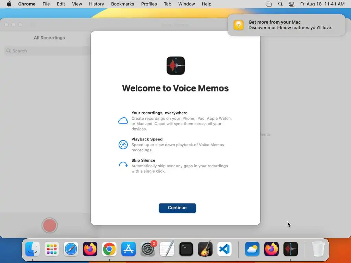Open Spotlight search in menu bar
351x263 pixels.
tap(280, 4)
